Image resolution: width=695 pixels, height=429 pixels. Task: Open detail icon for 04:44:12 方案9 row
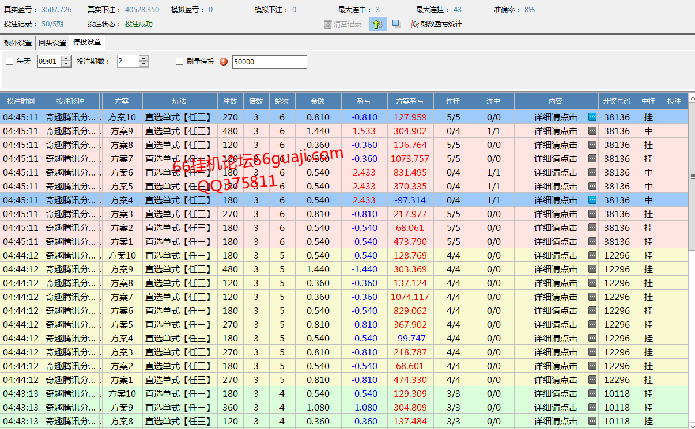click(592, 269)
